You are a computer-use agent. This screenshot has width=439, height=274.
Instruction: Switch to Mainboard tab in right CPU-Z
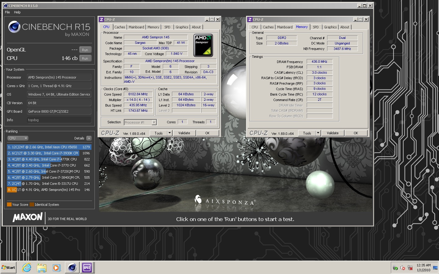pyautogui.click(x=285, y=27)
